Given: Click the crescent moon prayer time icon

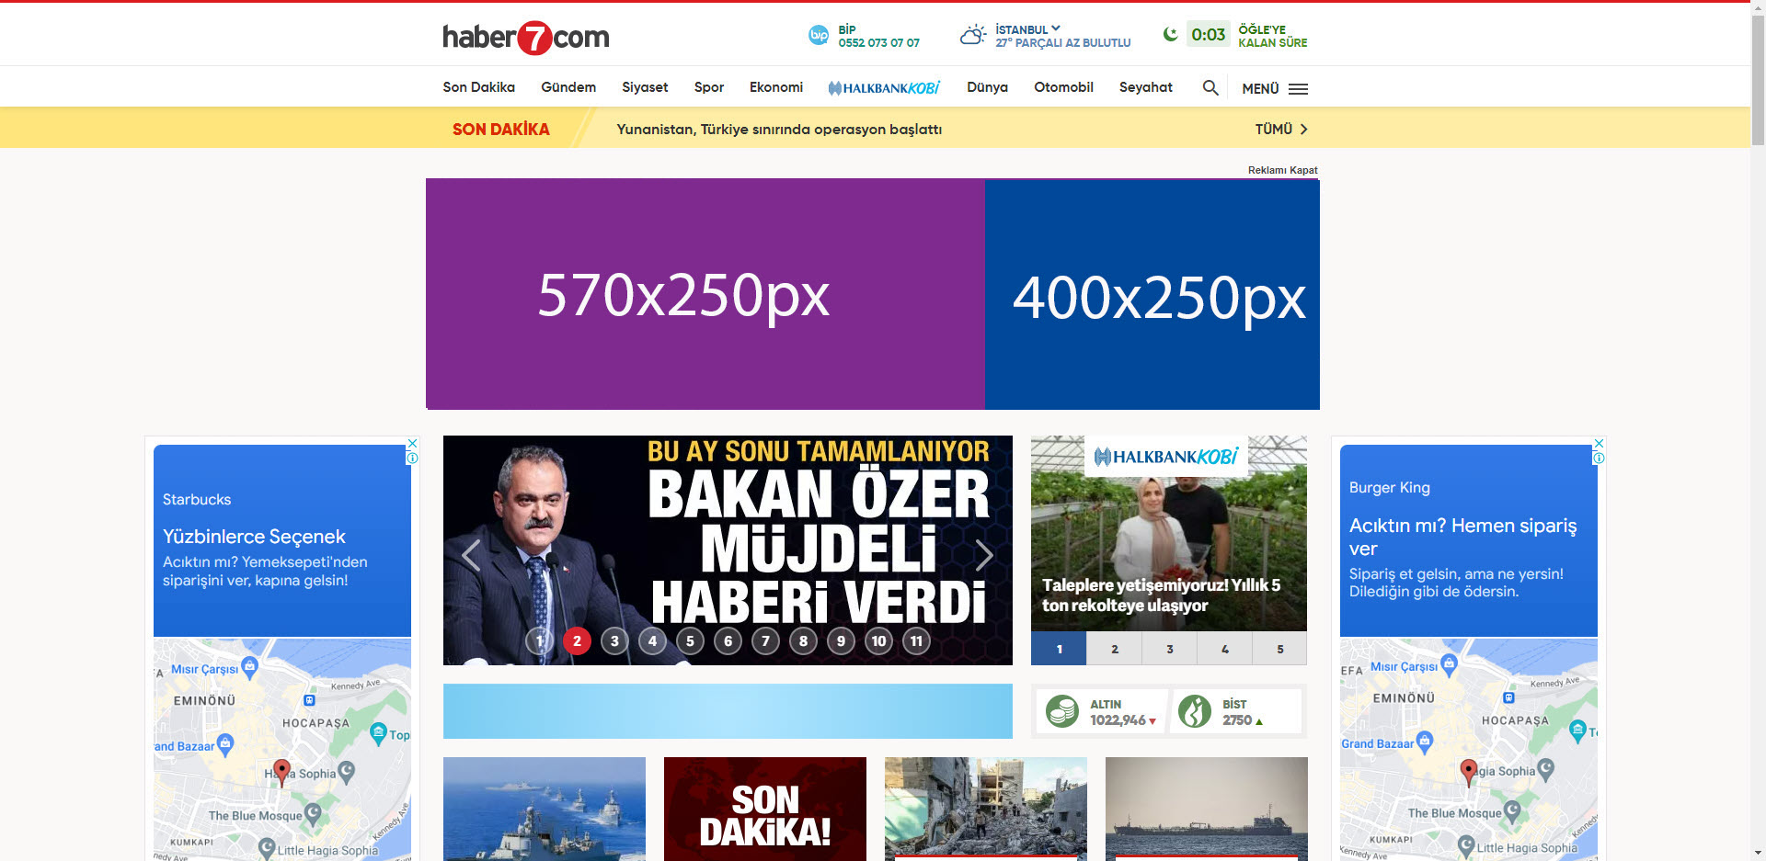Looking at the screenshot, I should pyautogui.click(x=1170, y=35).
